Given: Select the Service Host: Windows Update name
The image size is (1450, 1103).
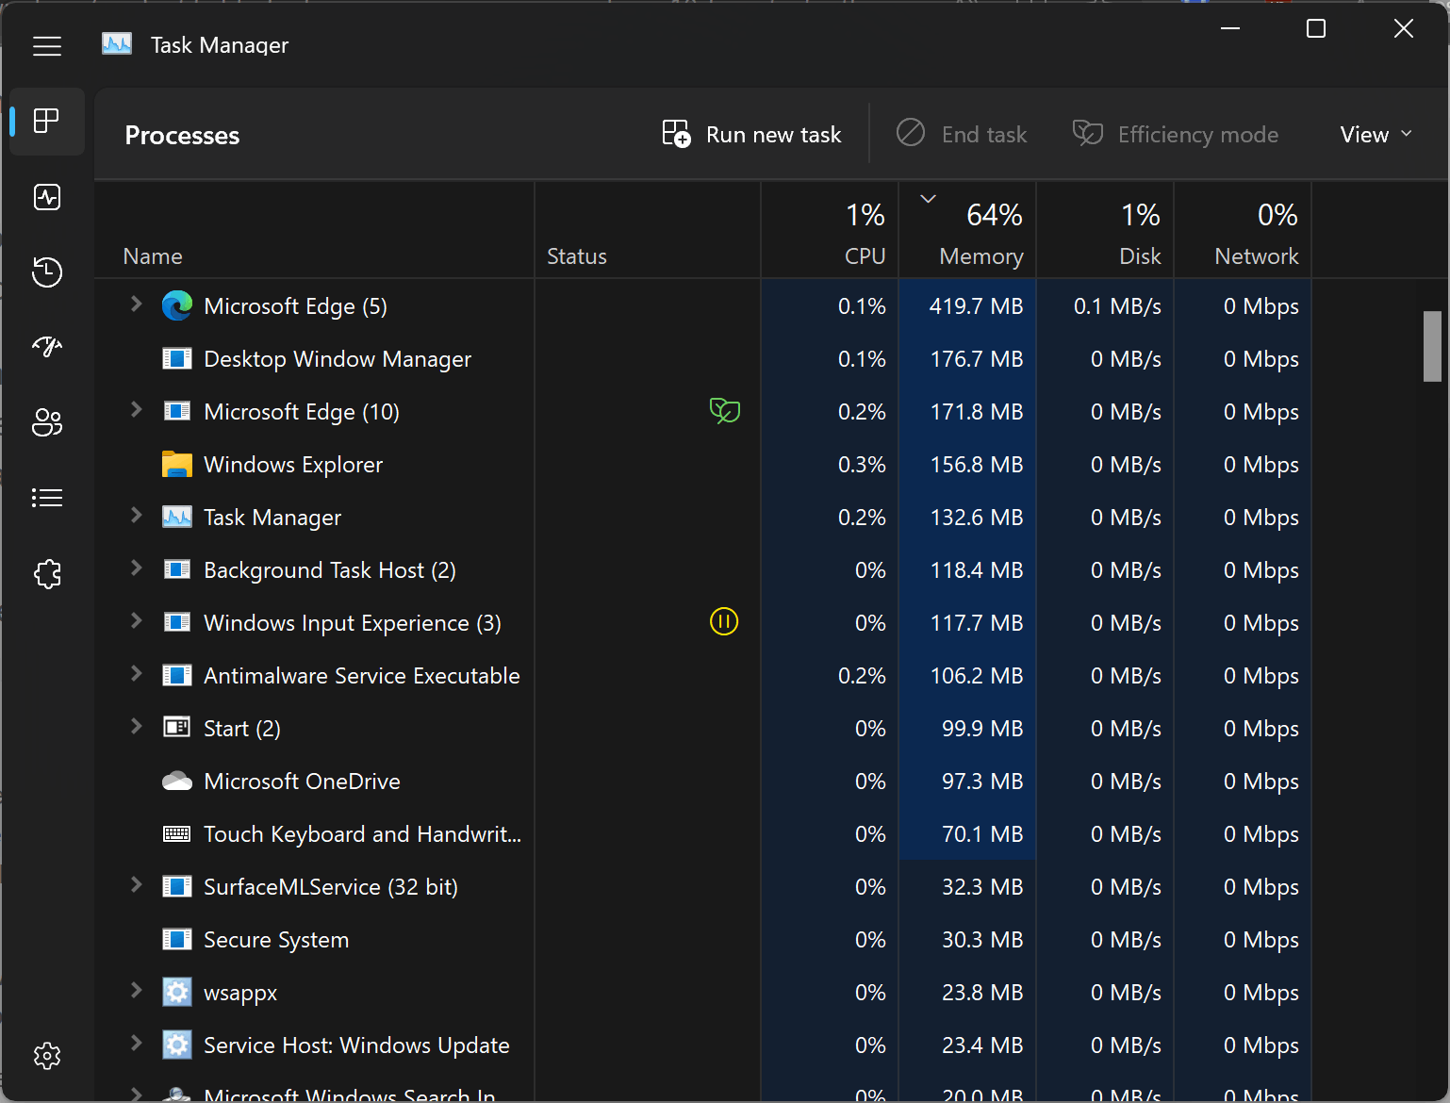Looking at the screenshot, I should coord(356,1045).
